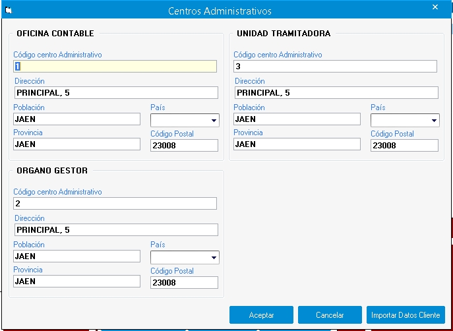
Task: Open País dropdown in Unidad Tramitadora
Action: pyautogui.click(x=405, y=120)
